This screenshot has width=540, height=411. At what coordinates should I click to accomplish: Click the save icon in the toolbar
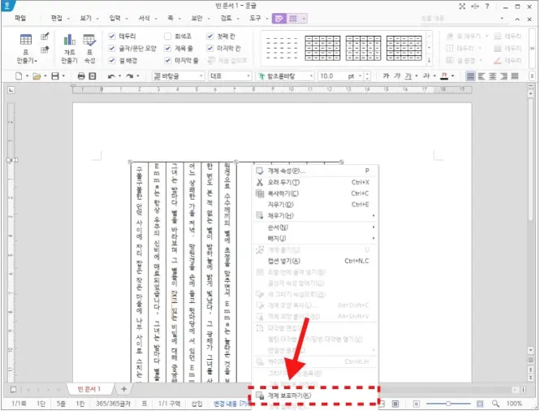[54, 76]
